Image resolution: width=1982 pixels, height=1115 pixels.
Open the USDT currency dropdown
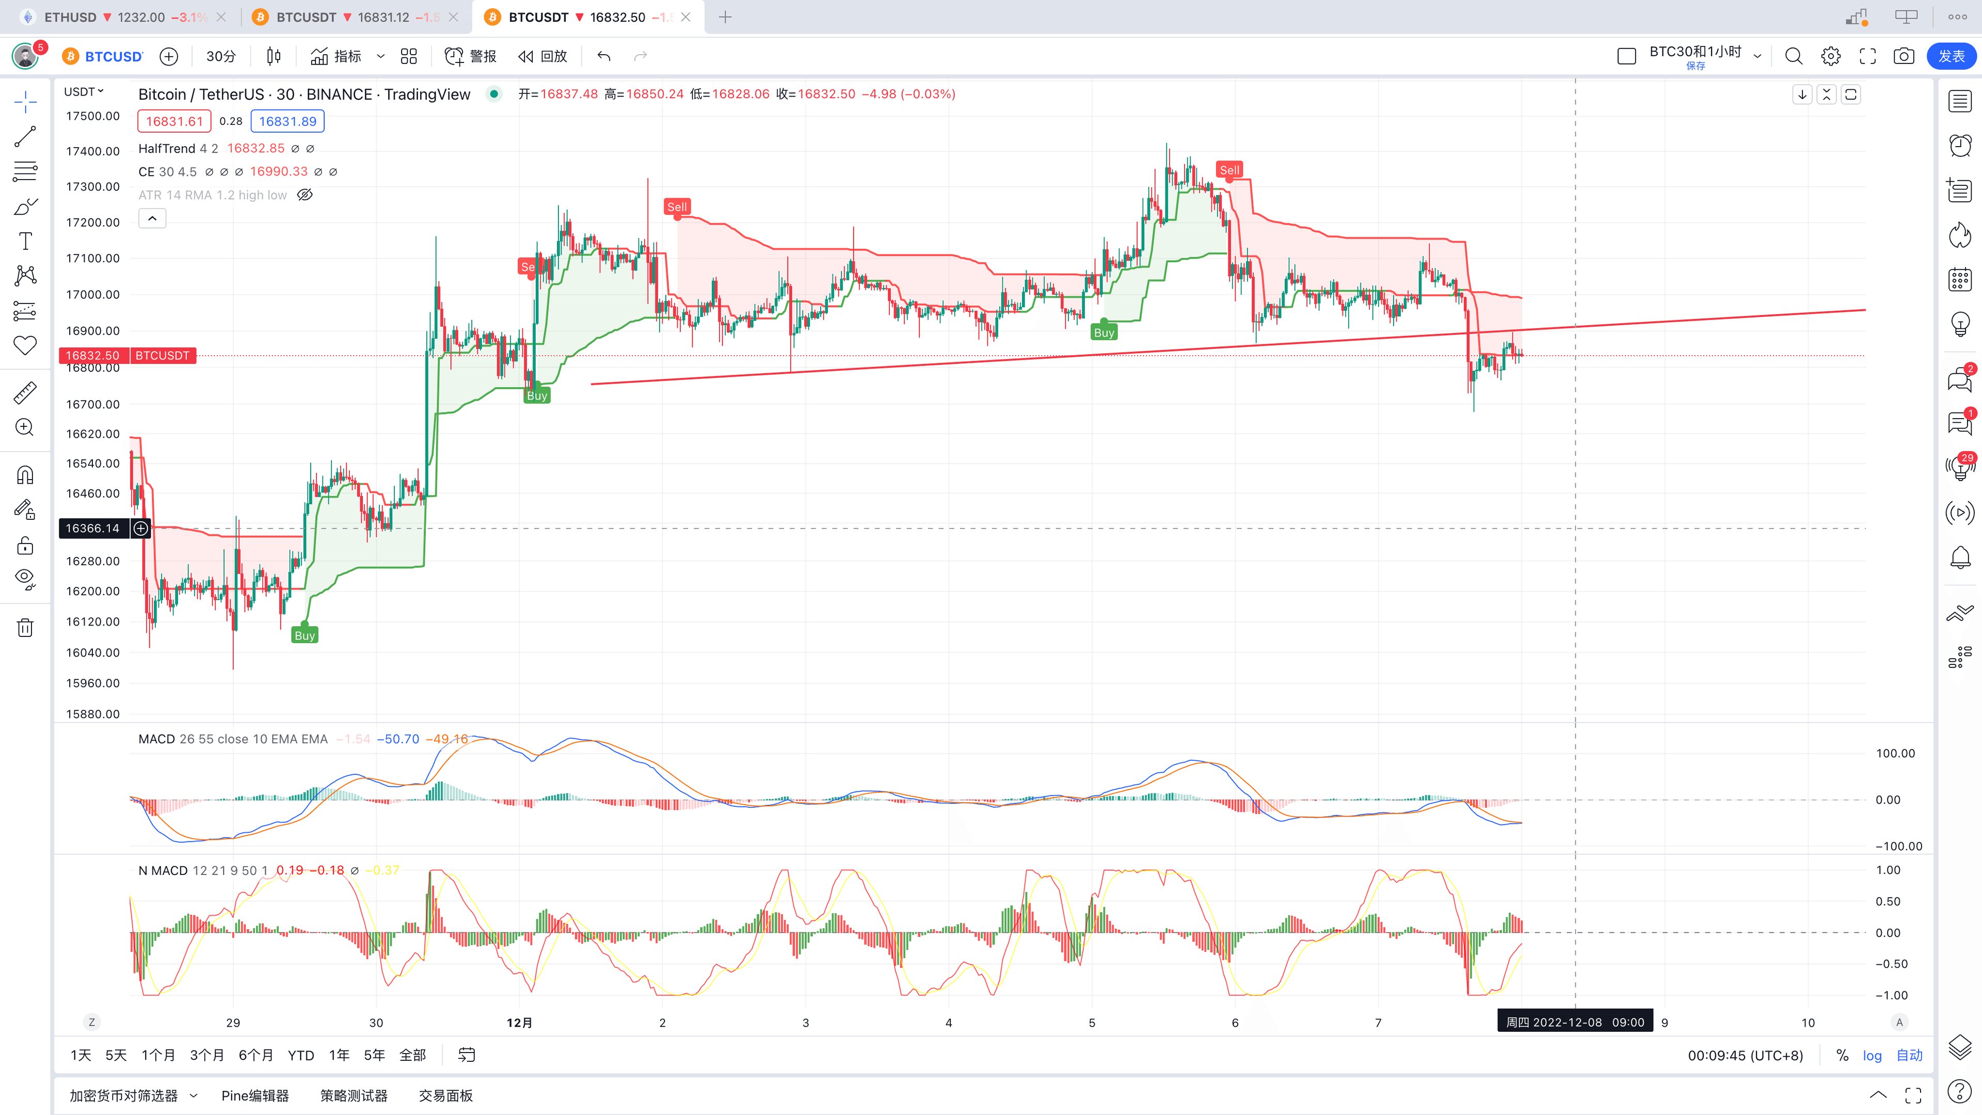[84, 91]
